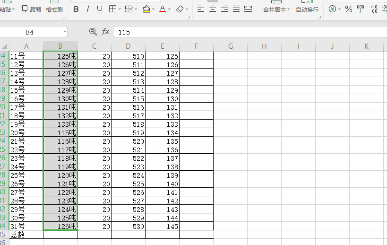Click cell containing 133吨
This screenshot has width=387, height=245.
60,124
